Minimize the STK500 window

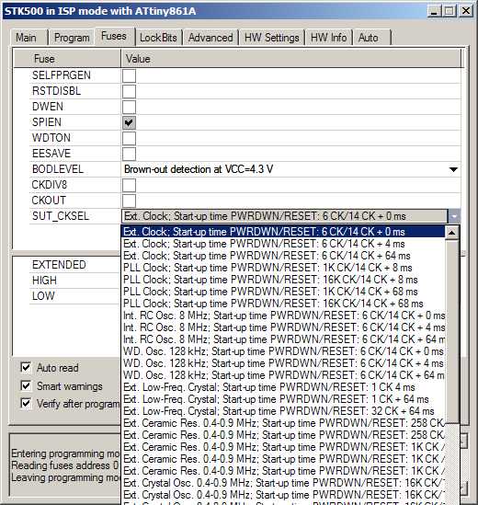pyautogui.click(x=434, y=11)
